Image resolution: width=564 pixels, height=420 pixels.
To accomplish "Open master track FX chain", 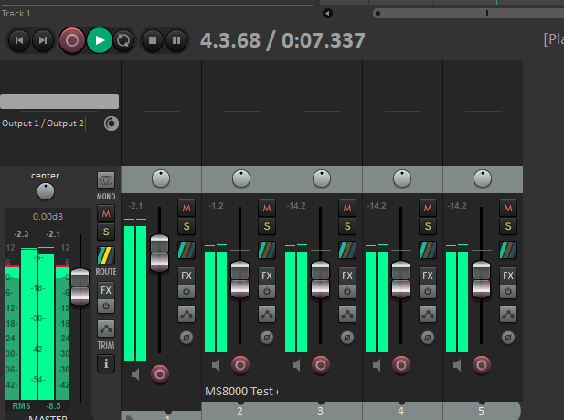I will point(106,289).
